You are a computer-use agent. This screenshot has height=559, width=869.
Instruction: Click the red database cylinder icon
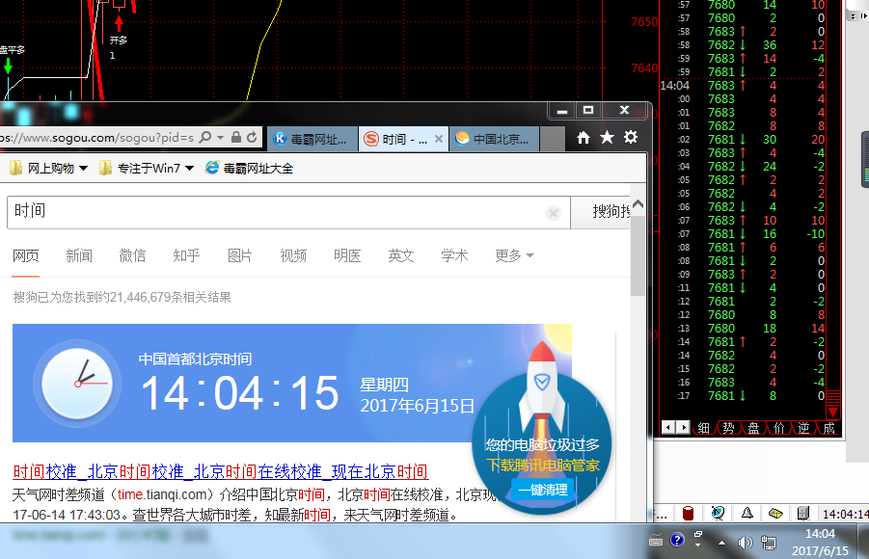689,514
